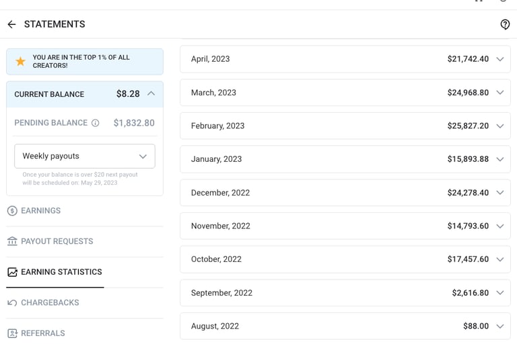517x344 pixels.
Task: Click the Earnings dollar coin icon
Action: pyautogui.click(x=12, y=211)
